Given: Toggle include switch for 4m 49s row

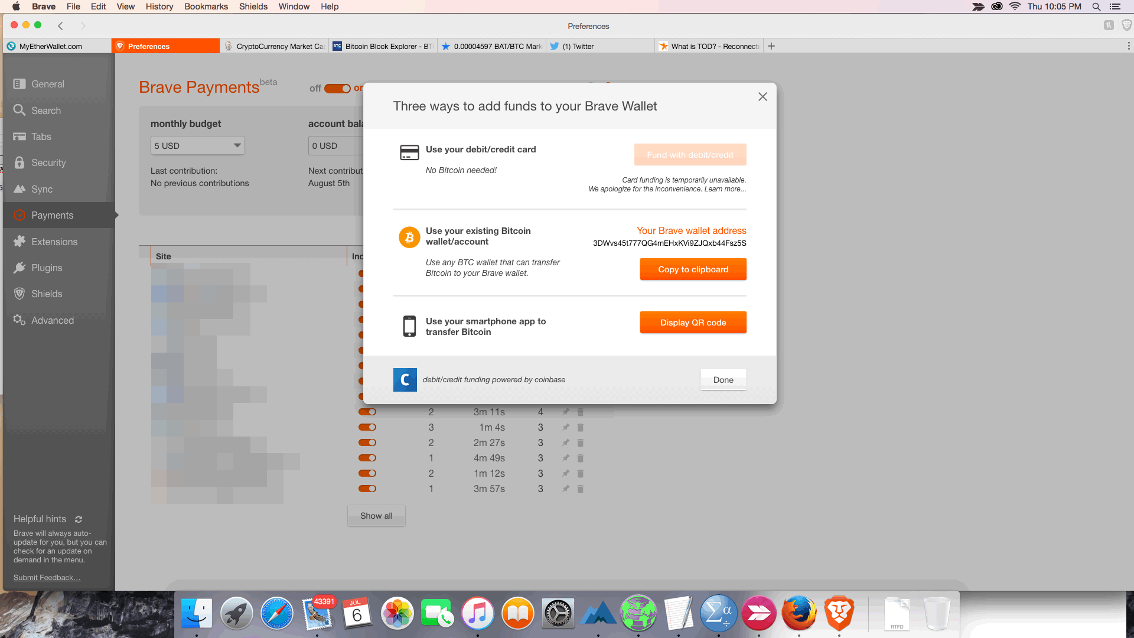Looking at the screenshot, I should point(367,458).
